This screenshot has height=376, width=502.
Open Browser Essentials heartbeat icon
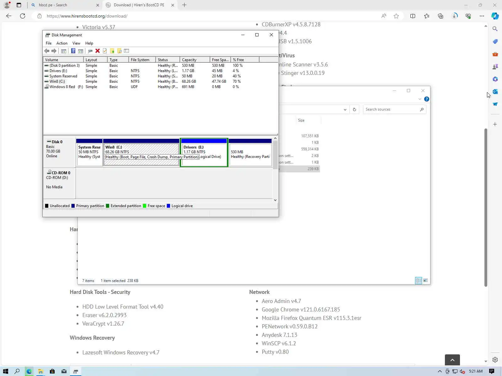[x=468, y=16]
